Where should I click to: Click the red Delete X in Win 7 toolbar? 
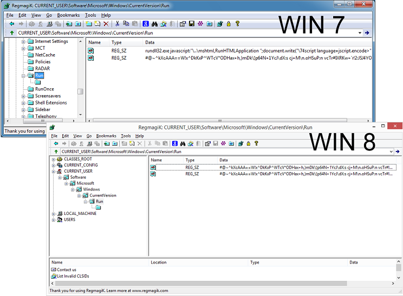[106, 24]
